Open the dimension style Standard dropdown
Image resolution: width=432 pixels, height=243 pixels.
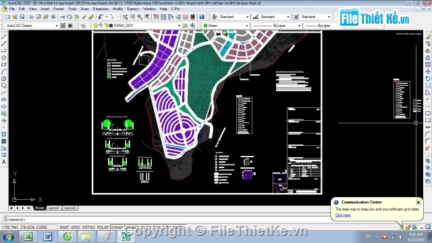pos(288,17)
